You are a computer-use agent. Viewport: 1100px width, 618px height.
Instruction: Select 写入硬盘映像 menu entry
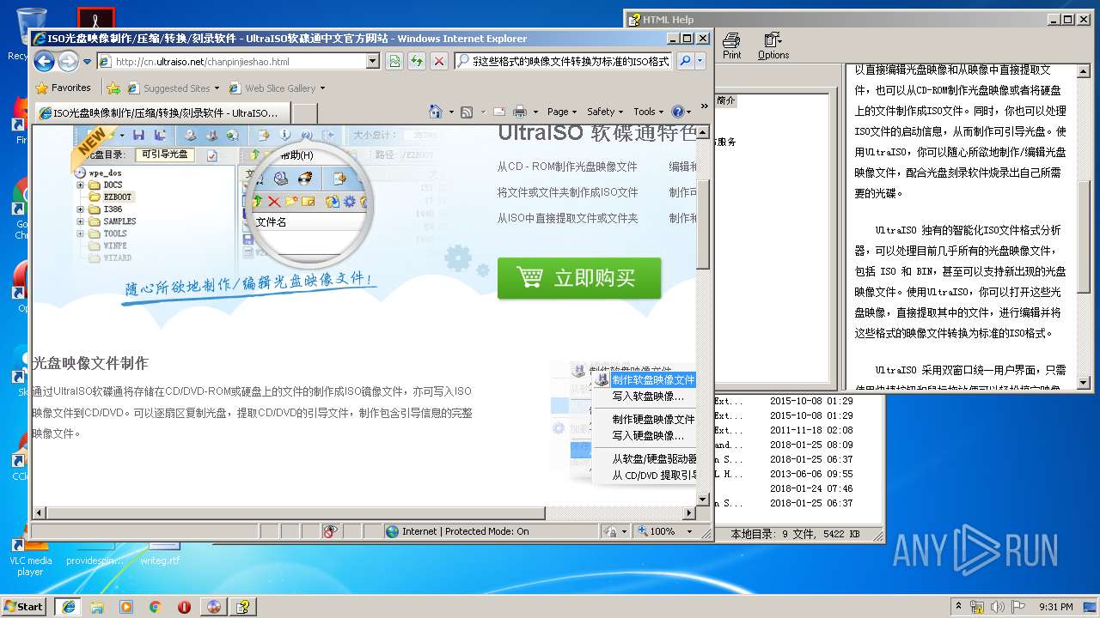[x=648, y=435]
